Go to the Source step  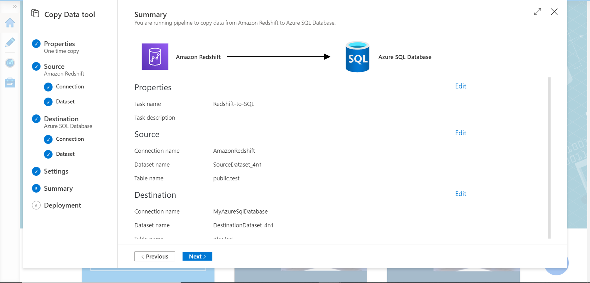(54, 66)
